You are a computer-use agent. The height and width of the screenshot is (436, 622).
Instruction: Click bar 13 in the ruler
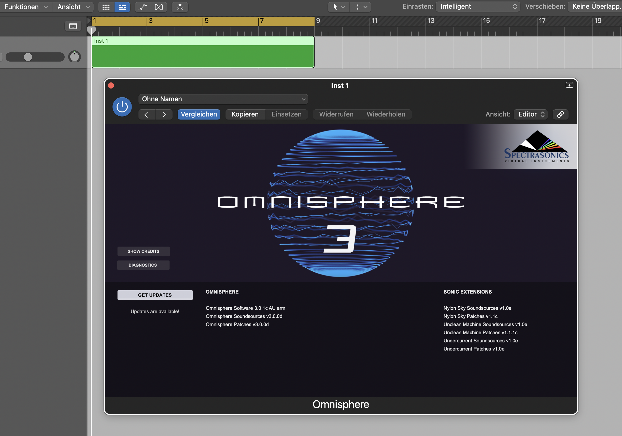click(x=431, y=21)
